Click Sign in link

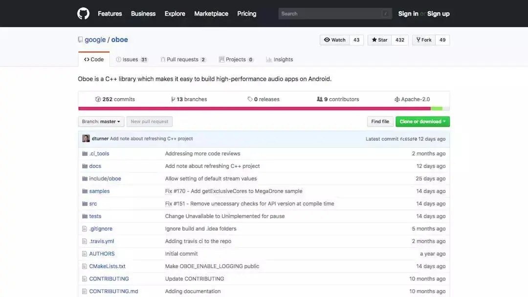408,14
